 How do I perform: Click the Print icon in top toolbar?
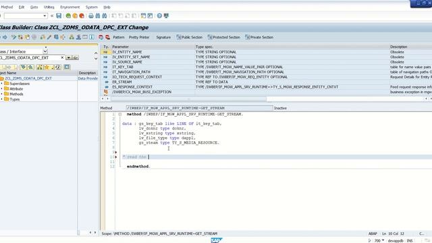91,16
